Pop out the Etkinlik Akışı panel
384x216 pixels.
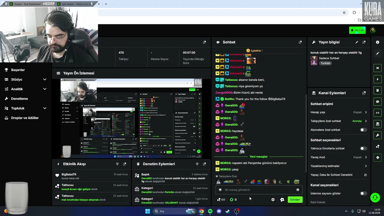(x=124, y=164)
